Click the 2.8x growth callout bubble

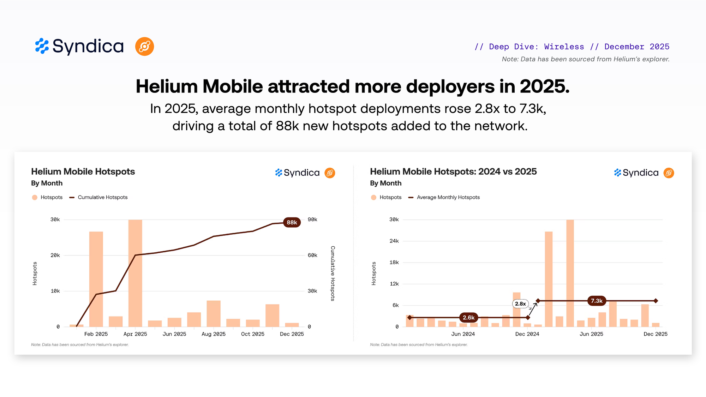click(x=520, y=303)
